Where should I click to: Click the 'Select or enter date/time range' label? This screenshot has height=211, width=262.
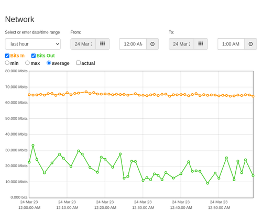(32, 32)
